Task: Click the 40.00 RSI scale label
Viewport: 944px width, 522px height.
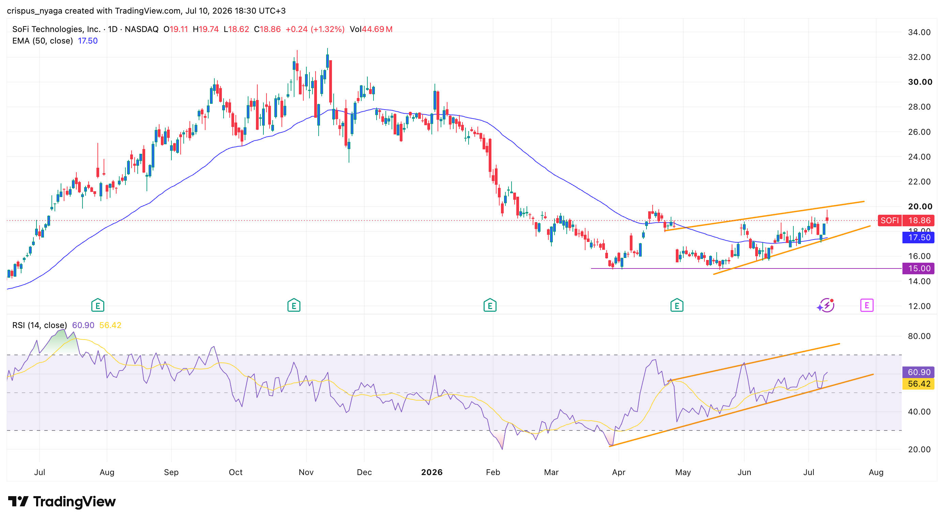Action: 919,411
